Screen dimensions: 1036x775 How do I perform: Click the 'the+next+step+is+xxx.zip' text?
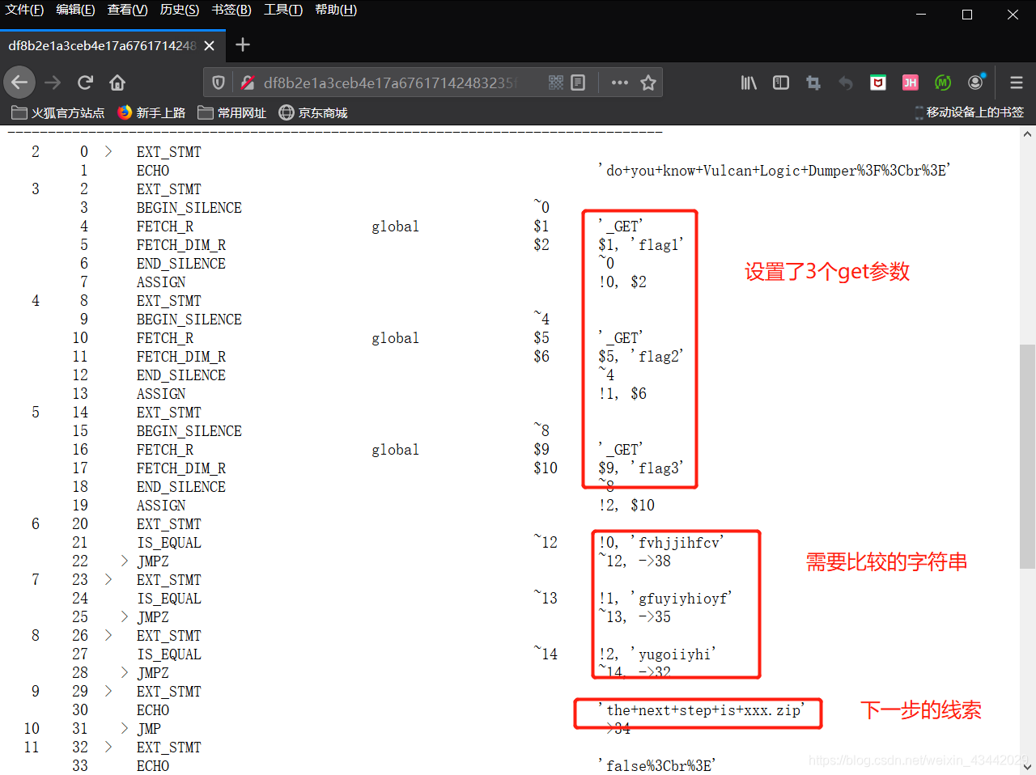[x=702, y=709]
